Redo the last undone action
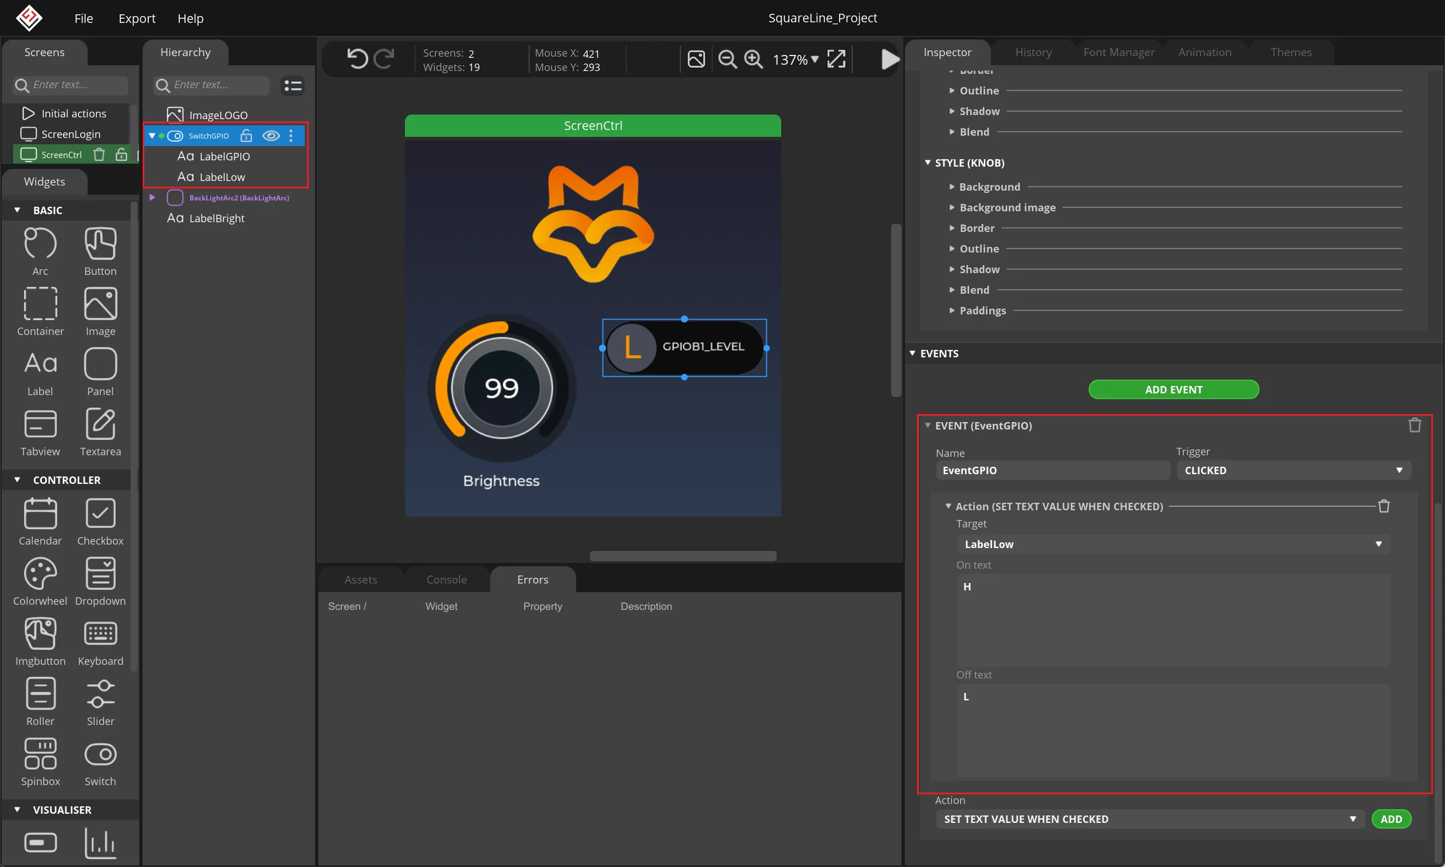This screenshot has width=1445, height=867. 384,59
